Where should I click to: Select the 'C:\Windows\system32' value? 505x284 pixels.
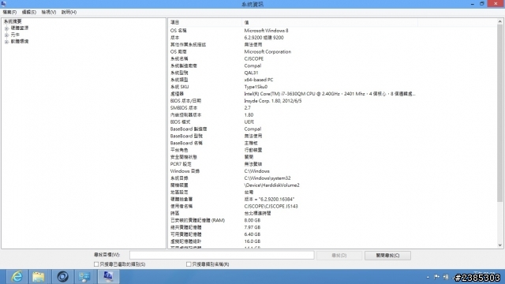pos(267,178)
